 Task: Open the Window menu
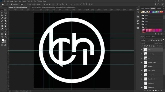[40, 1]
